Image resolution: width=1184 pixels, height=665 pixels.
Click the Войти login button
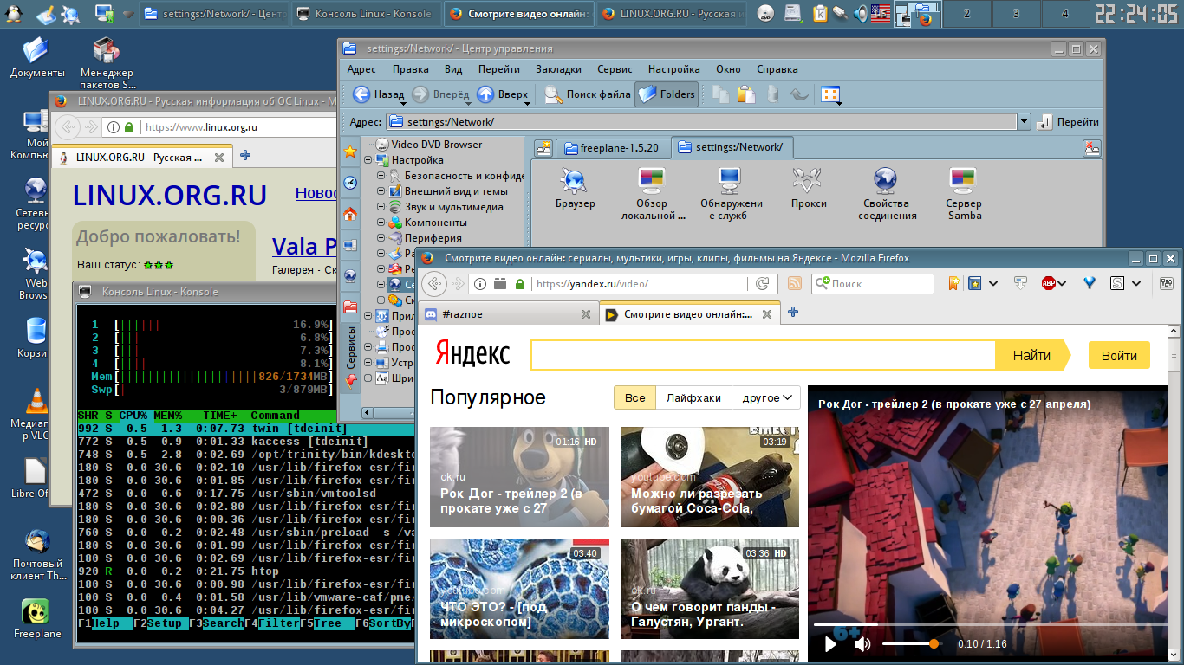[x=1119, y=355]
